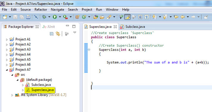
Task: Open the Window menu
Action: pyautogui.click(x=112, y=10)
